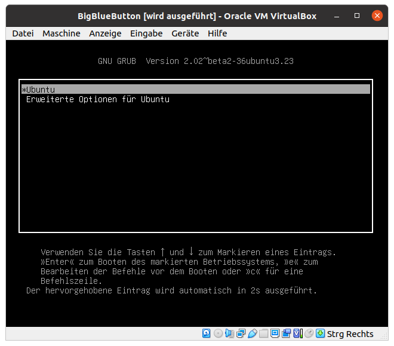
Task: Click the optical drive status icon
Action: click(218, 333)
